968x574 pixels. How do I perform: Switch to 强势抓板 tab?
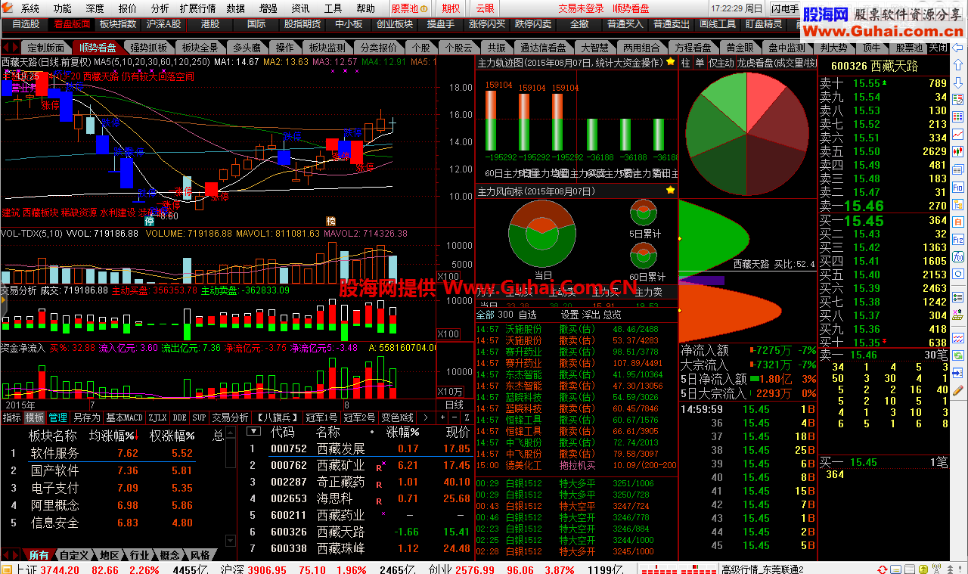pyautogui.click(x=148, y=48)
